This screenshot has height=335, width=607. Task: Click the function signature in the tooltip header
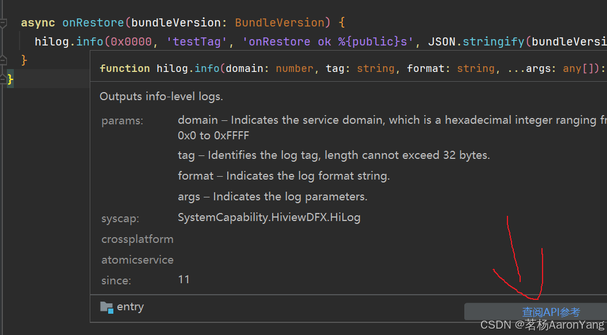pyautogui.click(x=353, y=68)
